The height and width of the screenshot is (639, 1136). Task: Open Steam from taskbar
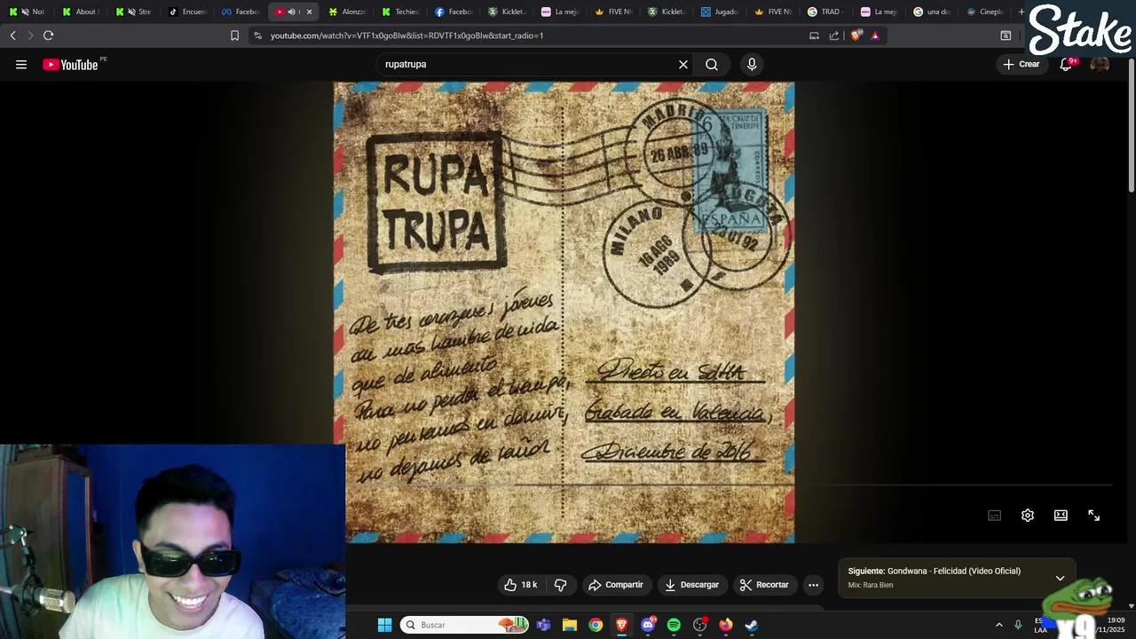751,625
